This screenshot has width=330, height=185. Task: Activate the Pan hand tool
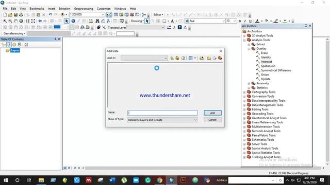[15, 21]
